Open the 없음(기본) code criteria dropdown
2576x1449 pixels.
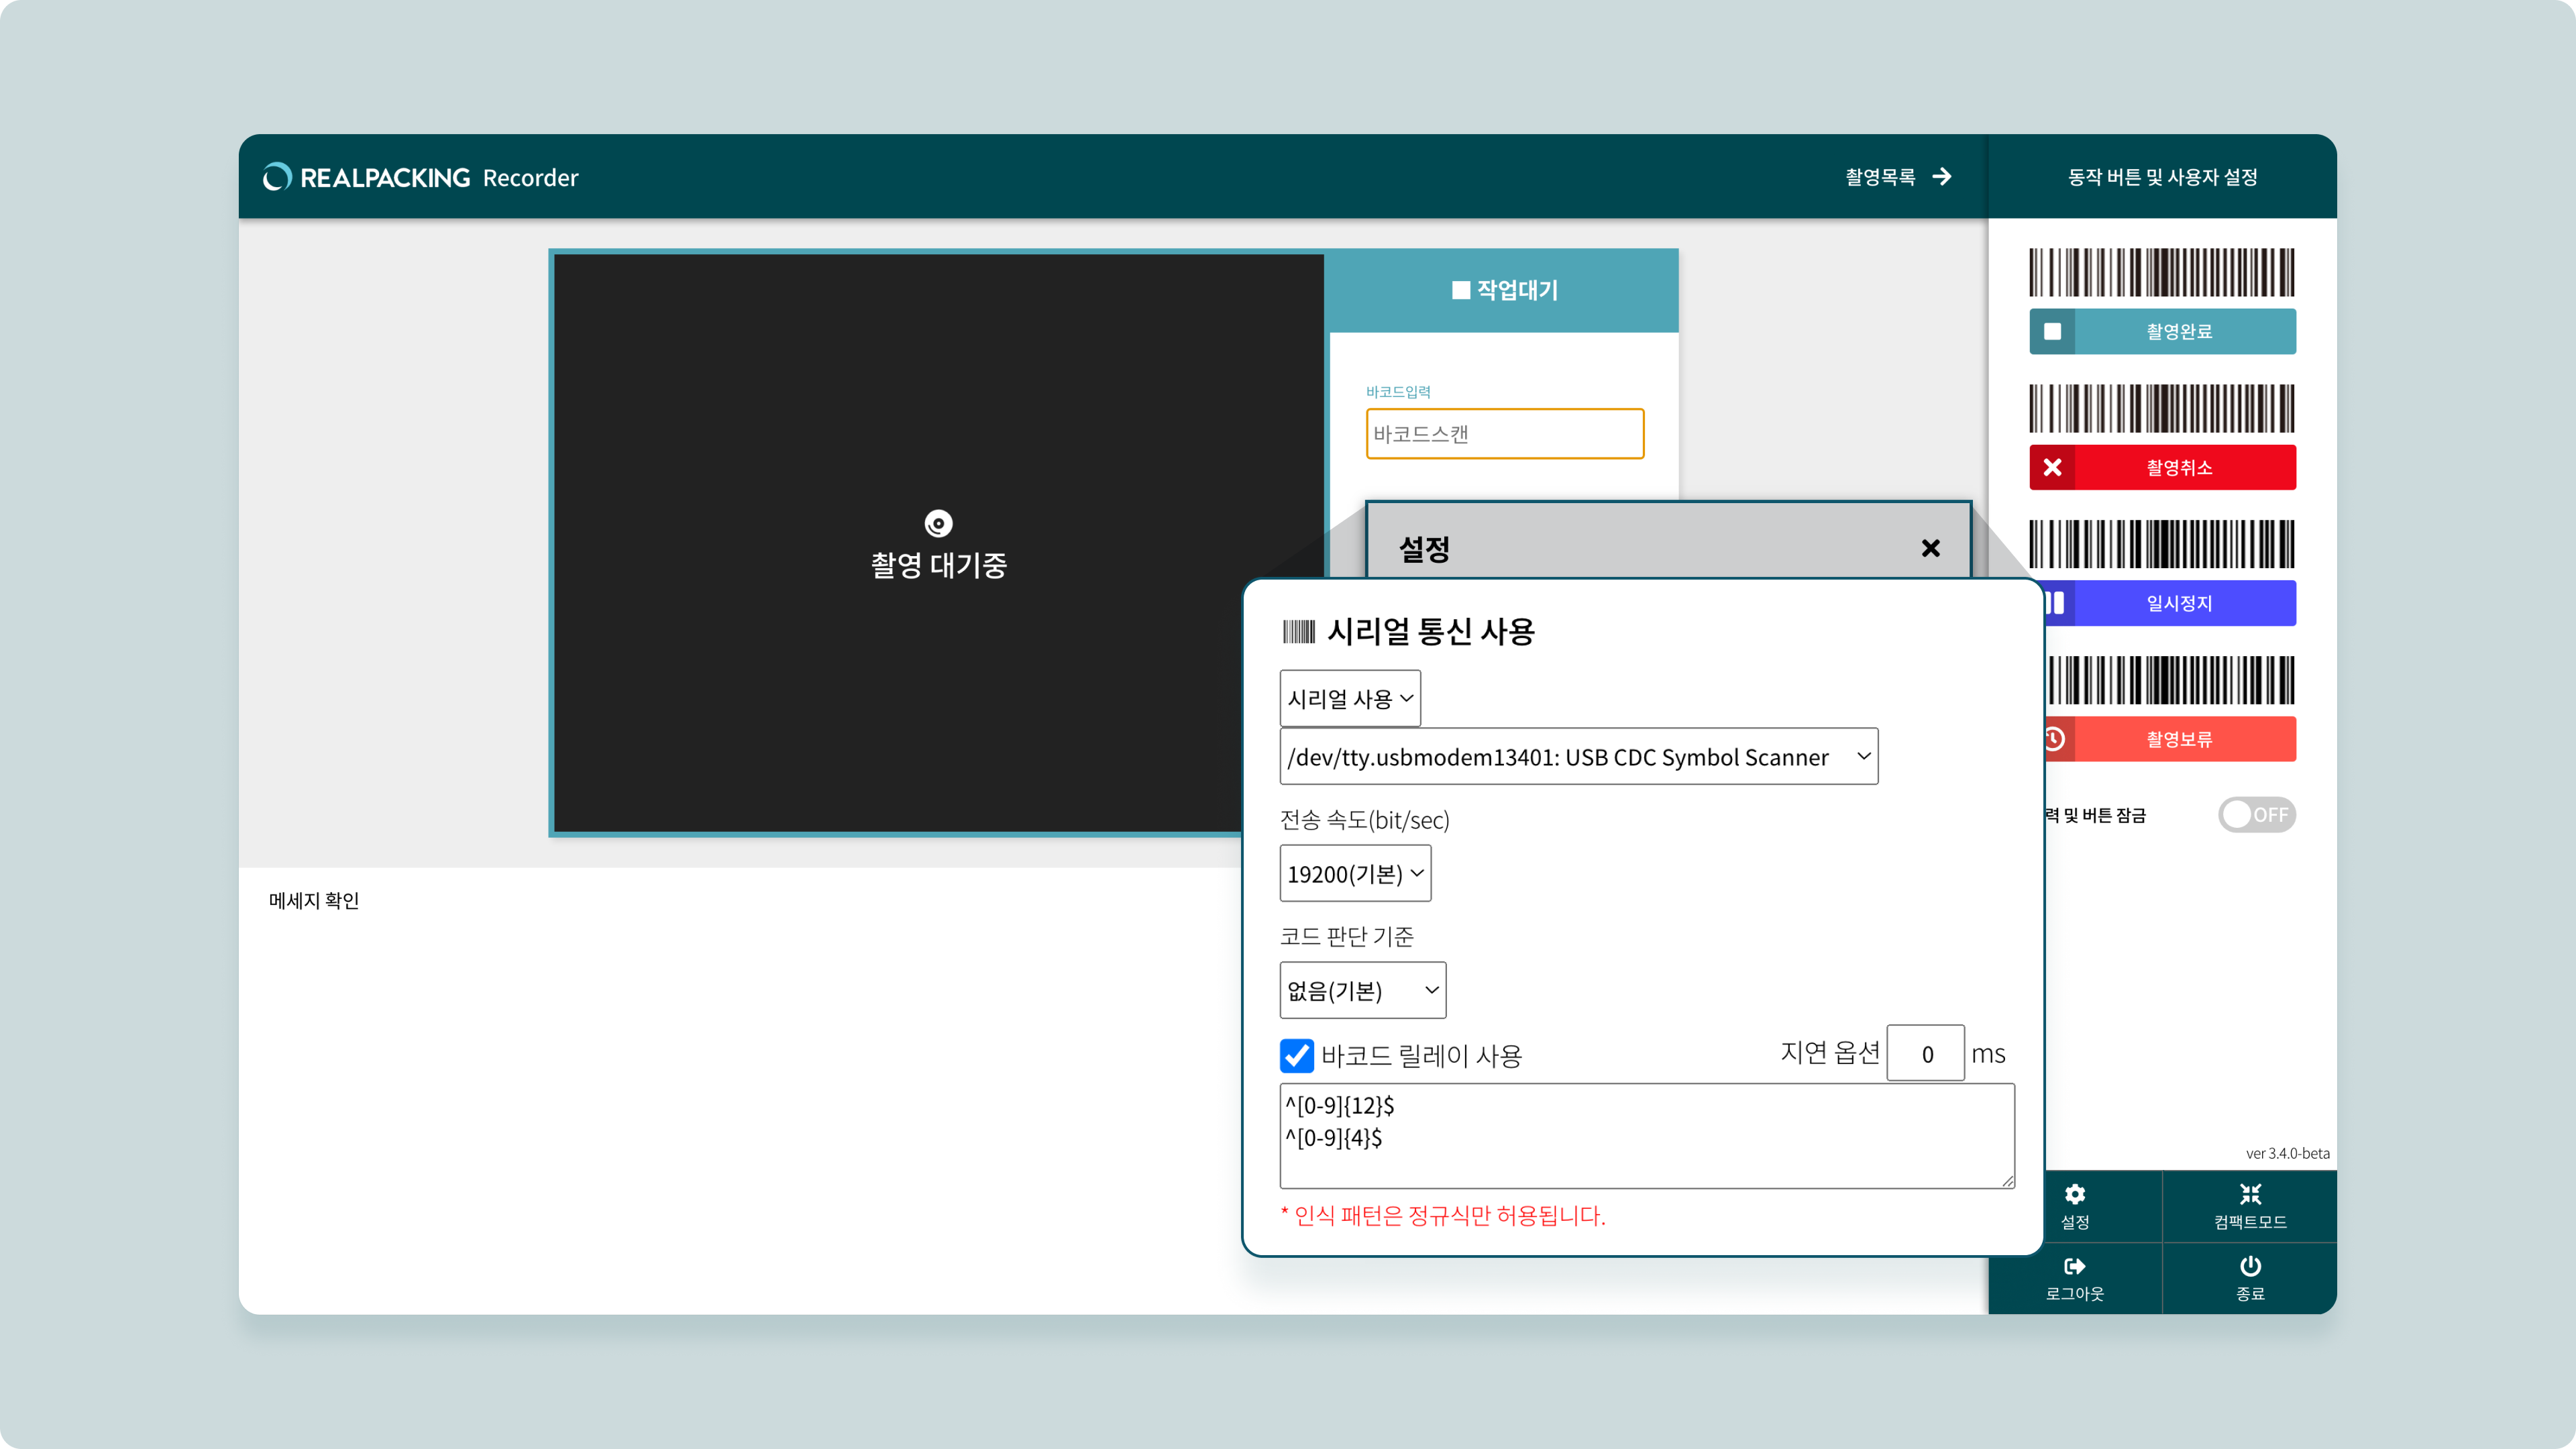coord(1362,990)
